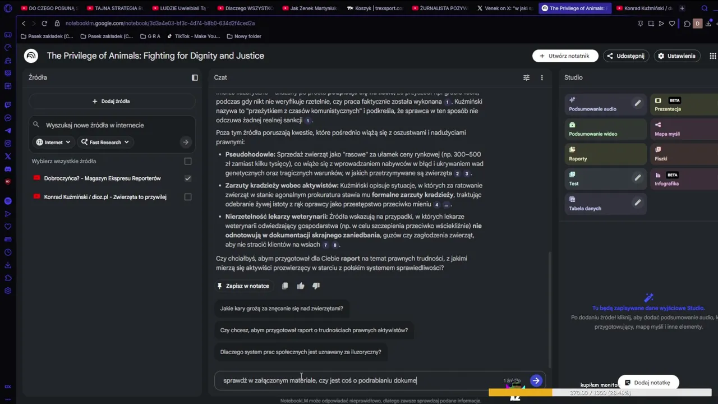Send the chat message with arrow button
Image resolution: width=718 pixels, height=404 pixels.
coord(536,380)
